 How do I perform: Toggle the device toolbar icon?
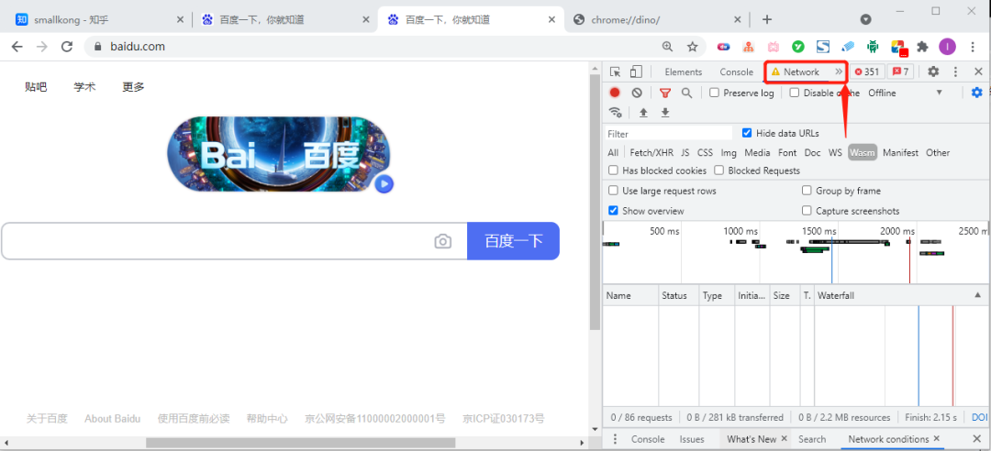pyautogui.click(x=636, y=72)
